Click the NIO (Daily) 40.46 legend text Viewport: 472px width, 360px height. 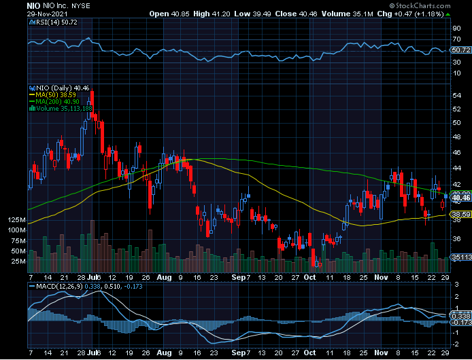63,88
